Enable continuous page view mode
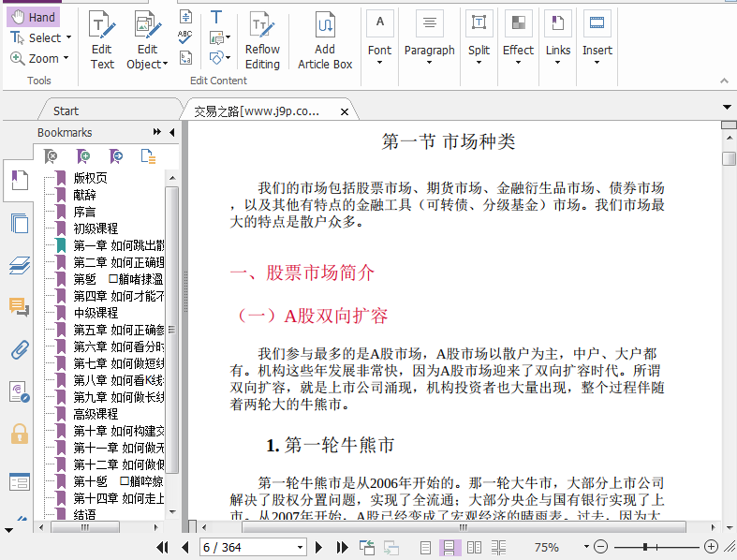Screen dimensions: 737x560 [450, 547]
